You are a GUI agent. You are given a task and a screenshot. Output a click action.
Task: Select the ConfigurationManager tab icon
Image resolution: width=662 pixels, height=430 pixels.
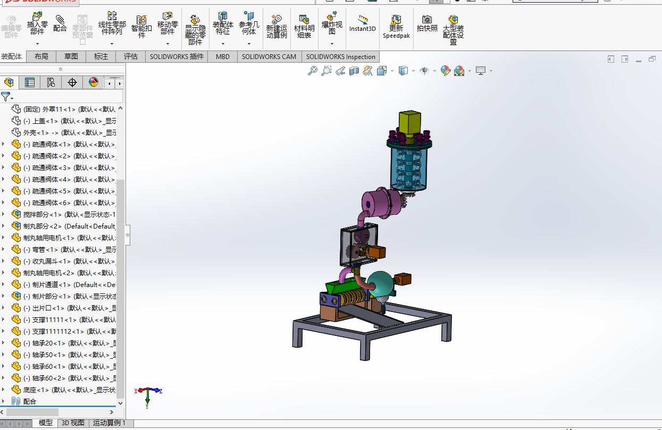(51, 82)
